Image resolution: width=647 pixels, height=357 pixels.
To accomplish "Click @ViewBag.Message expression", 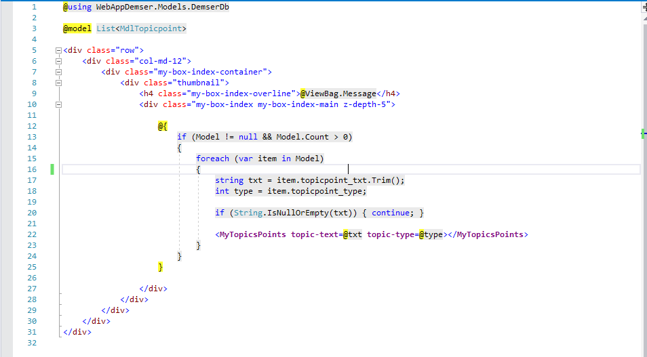I will (338, 93).
